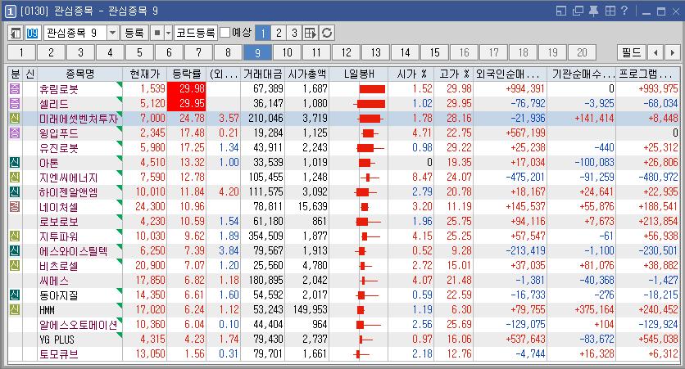Enable the 예상 checkbox
This screenshot has width=685, height=369.
point(225,33)
